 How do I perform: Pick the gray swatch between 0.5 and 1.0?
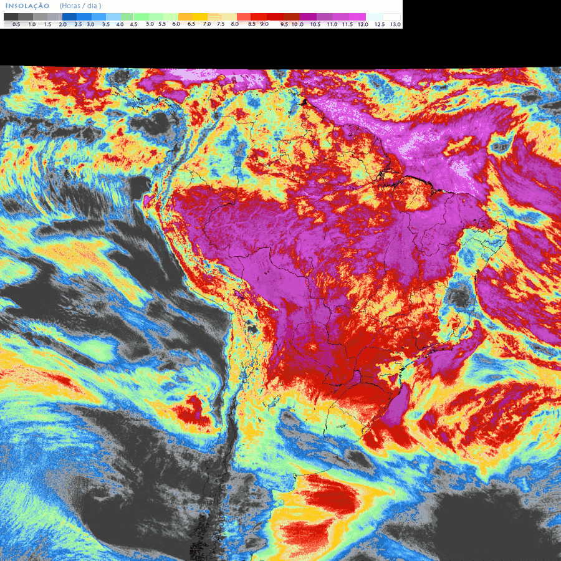[26, 17]
